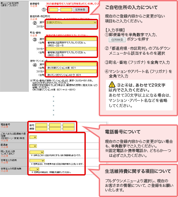Click the middle 携帯 phone number field

pos(55,129)
